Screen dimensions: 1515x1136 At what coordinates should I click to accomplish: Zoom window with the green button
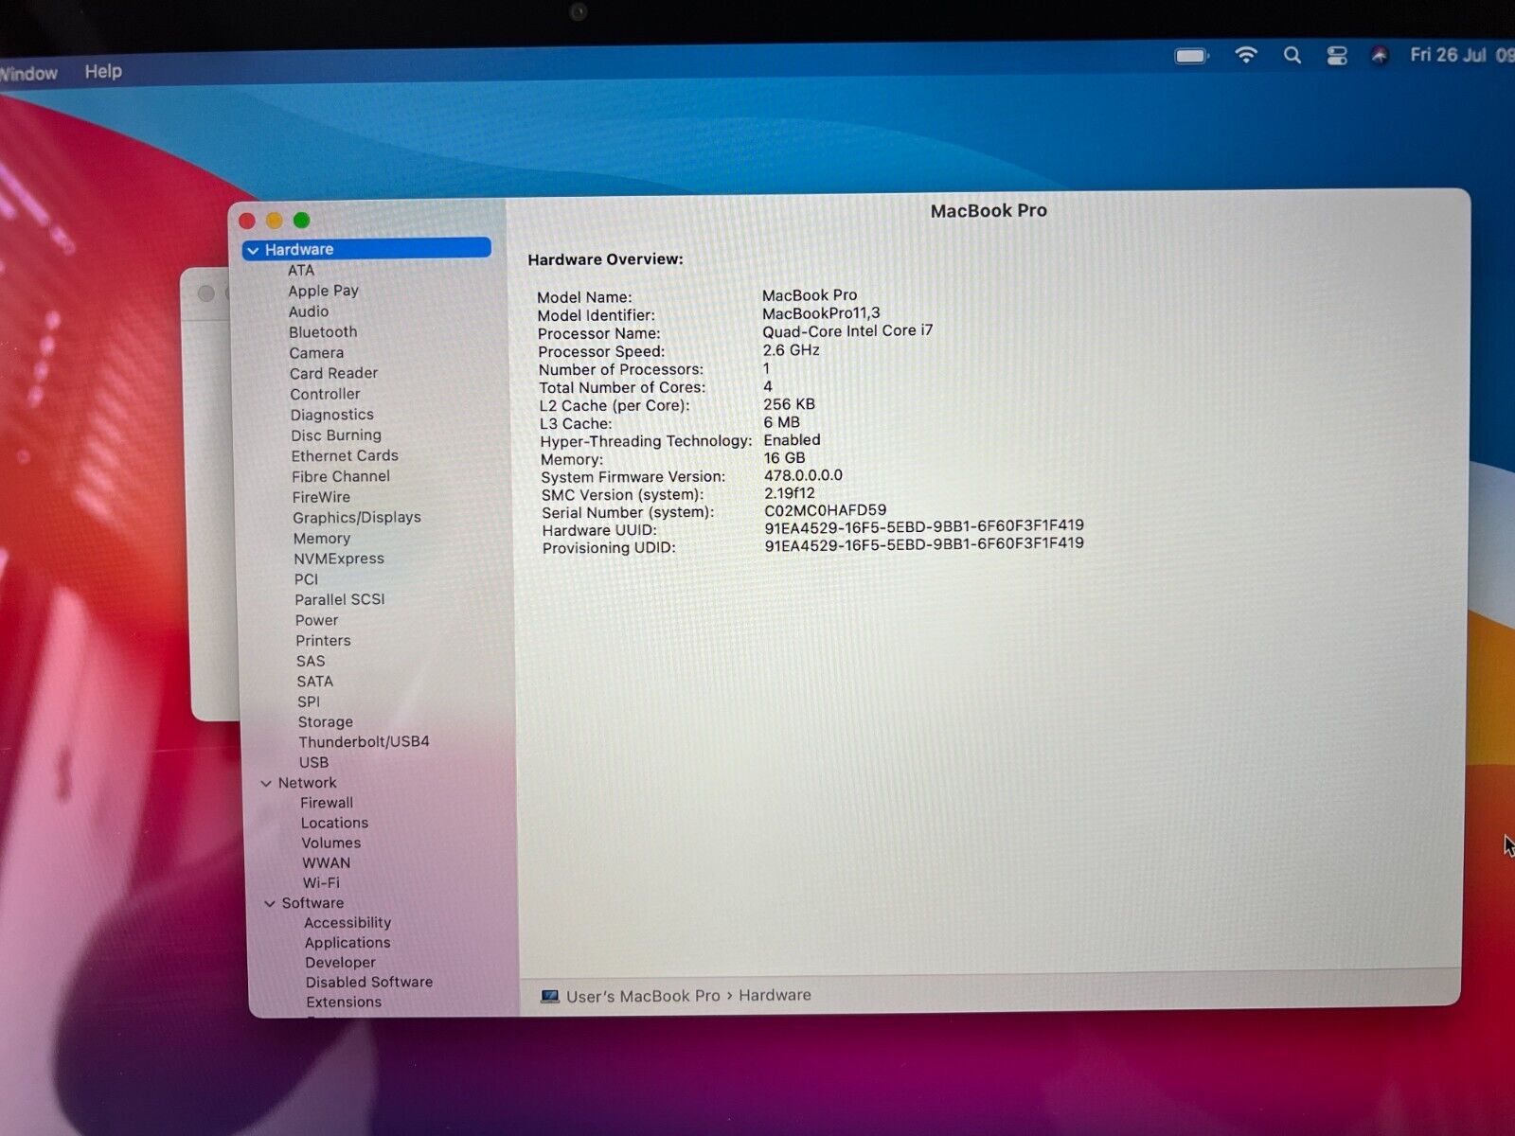pos(302,221)
